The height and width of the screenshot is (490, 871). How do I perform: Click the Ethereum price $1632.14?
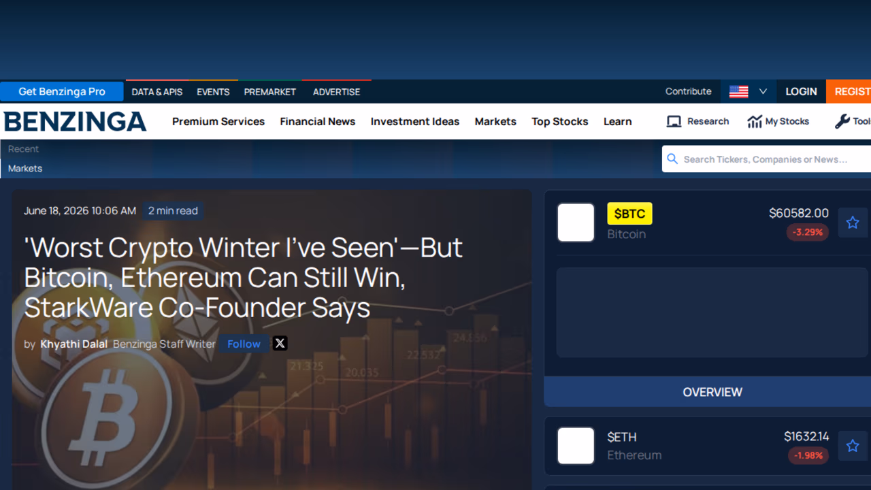pyautogui.click(x=806, y=436)
